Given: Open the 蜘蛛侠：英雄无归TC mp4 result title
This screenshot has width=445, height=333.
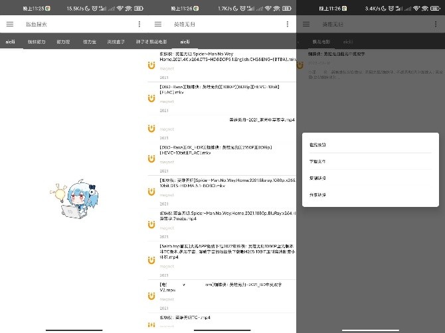Looking at the screenshot, I should point(185,318).
